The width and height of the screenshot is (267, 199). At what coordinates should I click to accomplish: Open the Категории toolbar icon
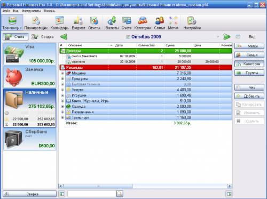point(143,23)
